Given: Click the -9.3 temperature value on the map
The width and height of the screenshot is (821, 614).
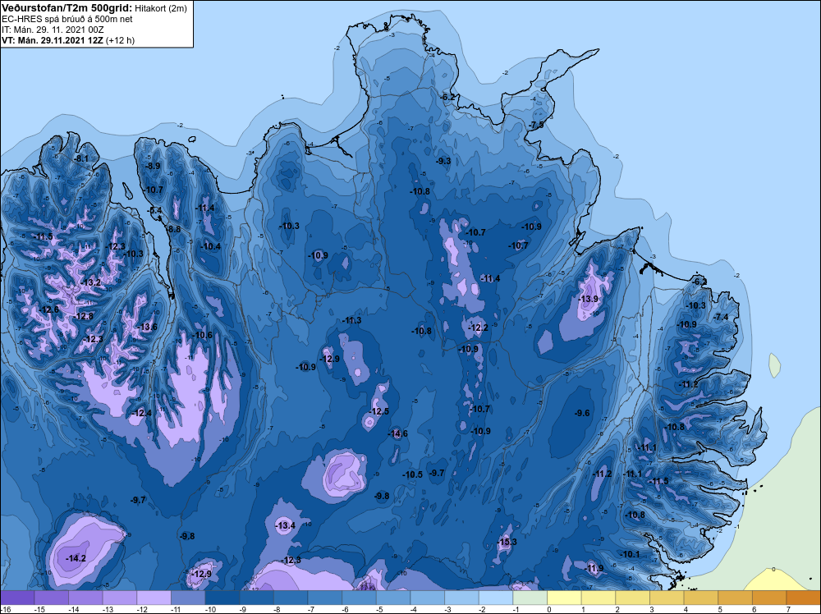Looking at the screenshot, I should tap(443, 161).
